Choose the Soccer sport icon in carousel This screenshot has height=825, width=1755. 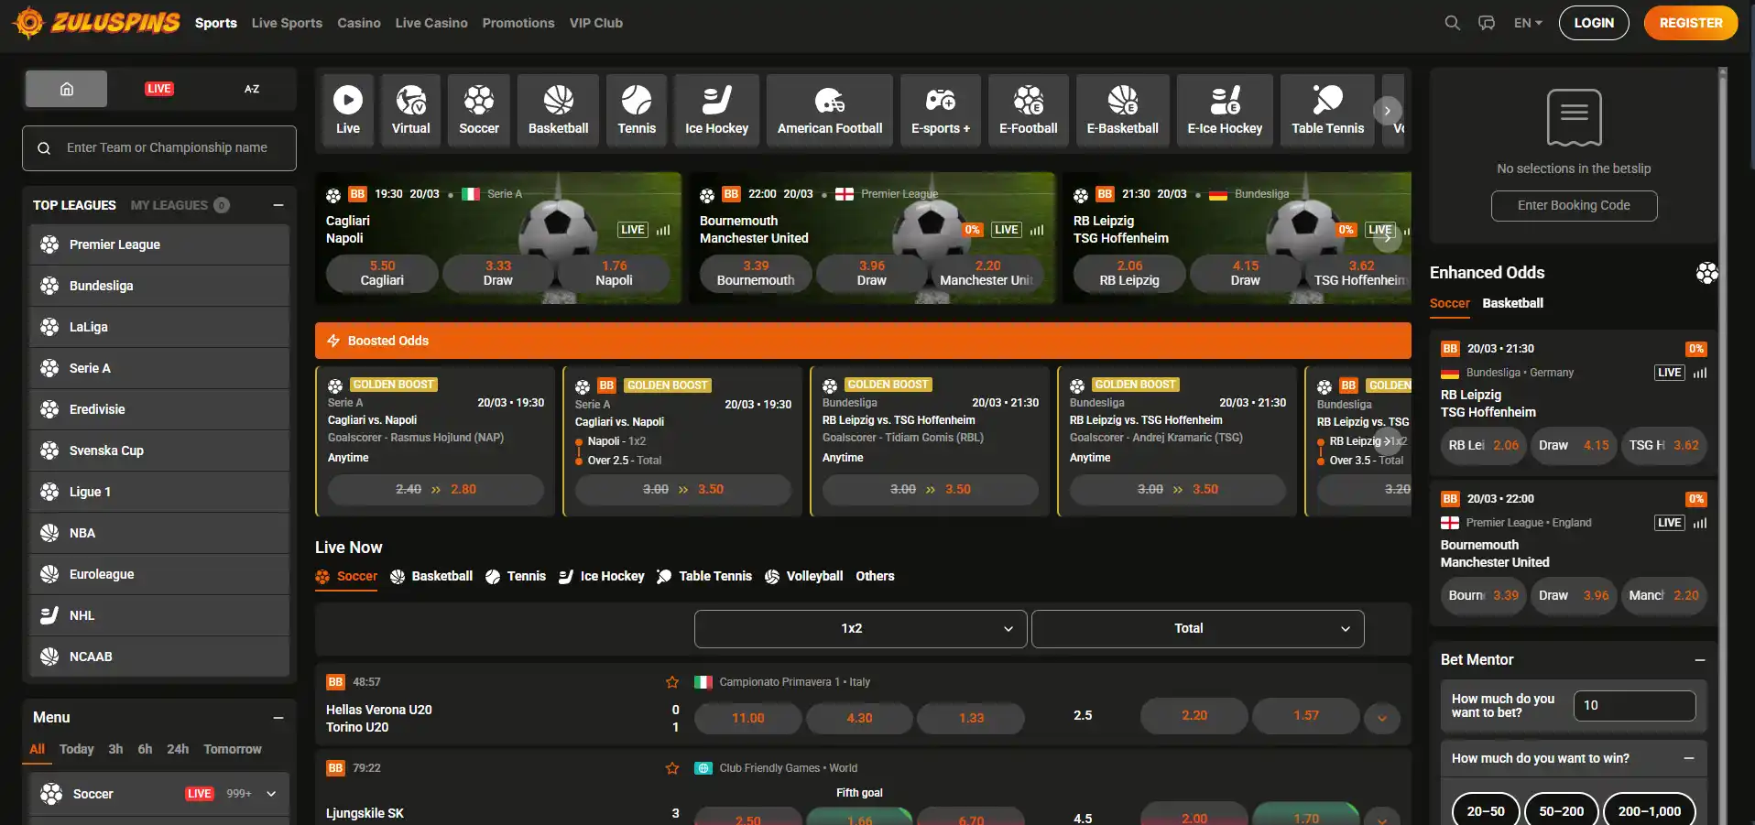pyautogui.click(x=479, y=110)
